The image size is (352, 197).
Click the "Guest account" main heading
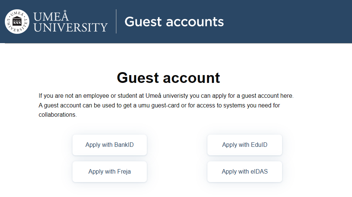(x=168, y=78)
